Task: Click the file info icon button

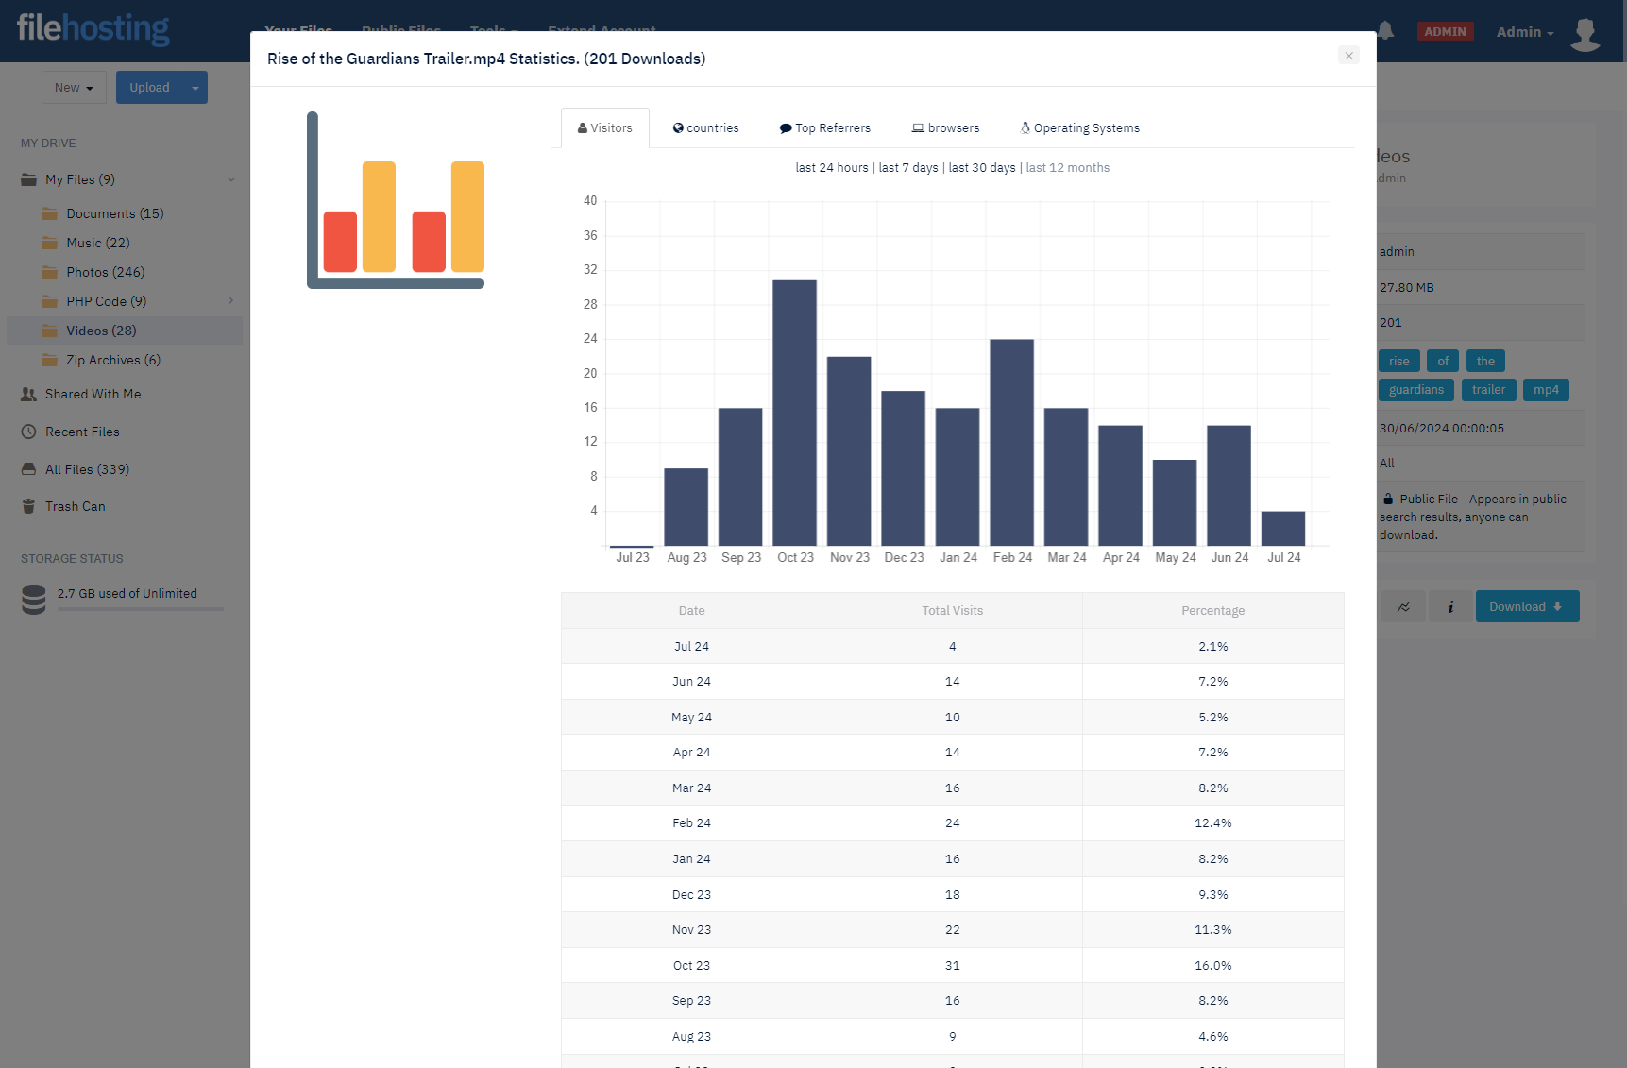Action: click(x=1450, y=606)
